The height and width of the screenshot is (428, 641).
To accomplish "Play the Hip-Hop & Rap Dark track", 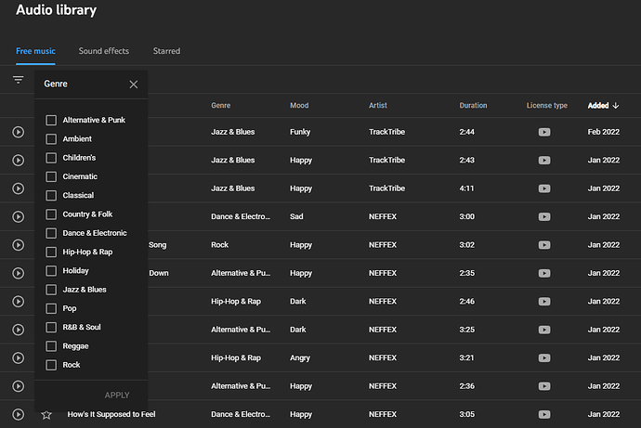I will click(18, 302).
